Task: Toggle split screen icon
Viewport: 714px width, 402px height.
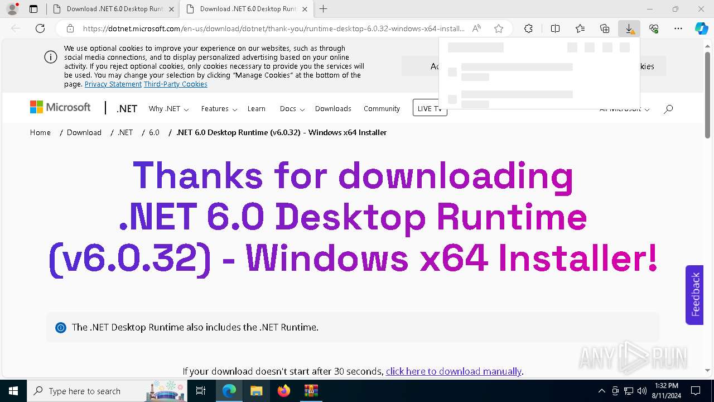Action: click(555, 28)
